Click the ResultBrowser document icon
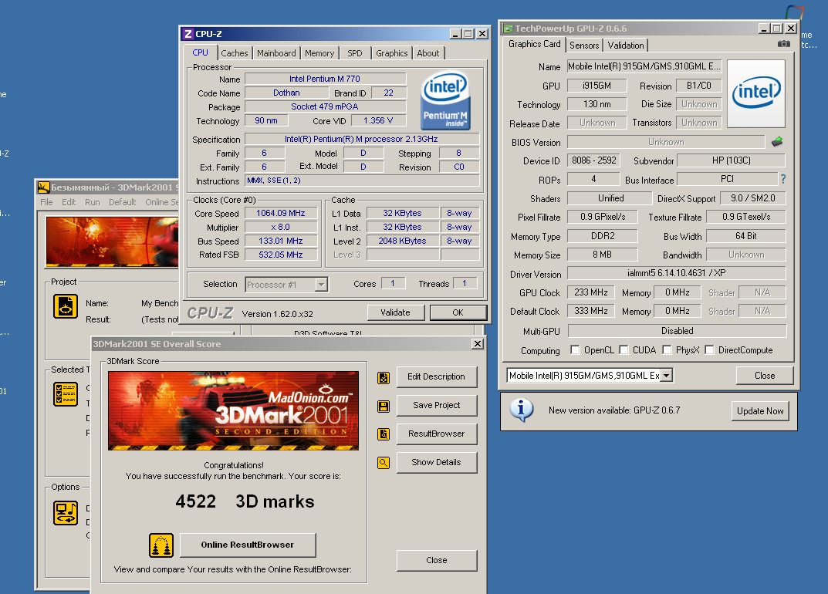This screenshot has height=594, width=828. [x=384, y=434]
